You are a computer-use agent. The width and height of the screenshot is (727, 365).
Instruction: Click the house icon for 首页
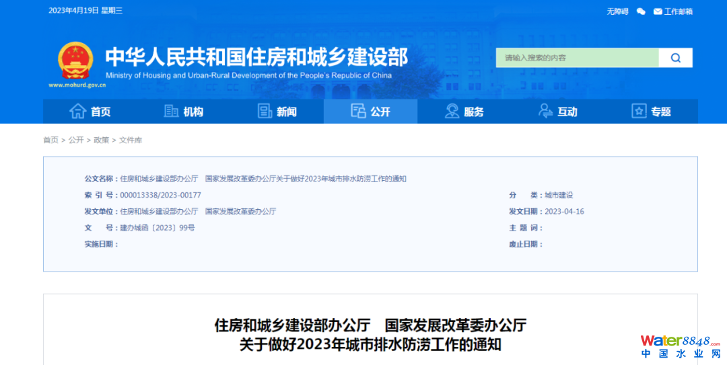[78, 112]
